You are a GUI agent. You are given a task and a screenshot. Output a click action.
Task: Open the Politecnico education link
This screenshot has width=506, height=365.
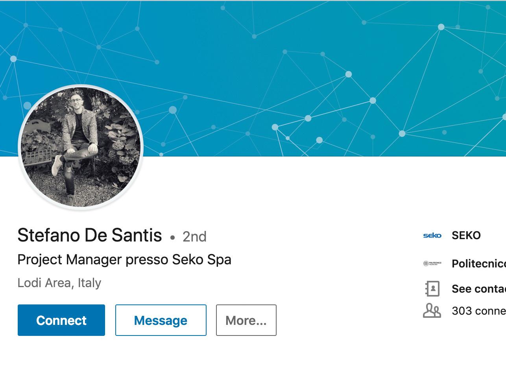478,264
